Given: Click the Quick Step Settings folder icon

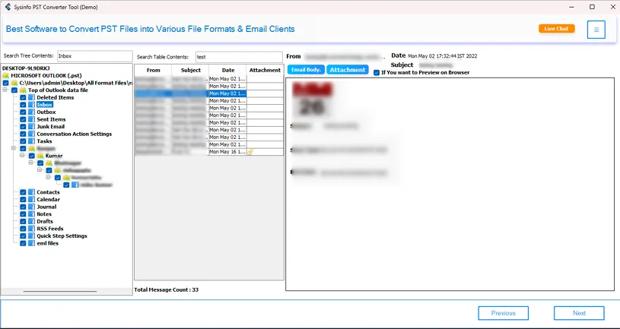Looking at the screenshot, I should [32, 236].
